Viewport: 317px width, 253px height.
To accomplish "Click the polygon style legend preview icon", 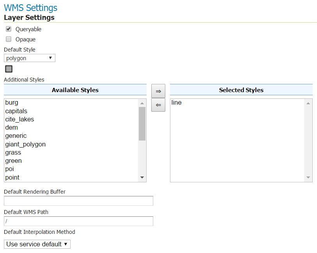I will coord(9,69).
